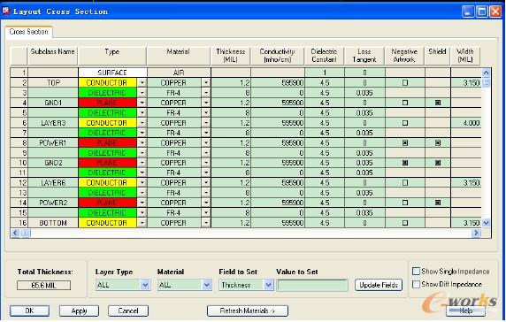
Task: Open Type dropdown for LAYER6 conductor
Action: (x=142, y=183)
